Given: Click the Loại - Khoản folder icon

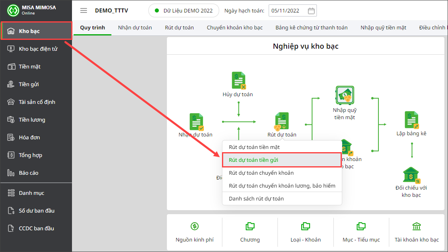Looking at the screenshot, I should coord(305,226).
